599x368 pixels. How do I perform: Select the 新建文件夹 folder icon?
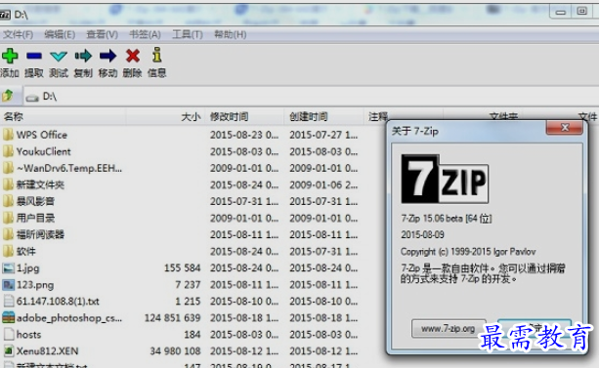[x=8, y=184]
